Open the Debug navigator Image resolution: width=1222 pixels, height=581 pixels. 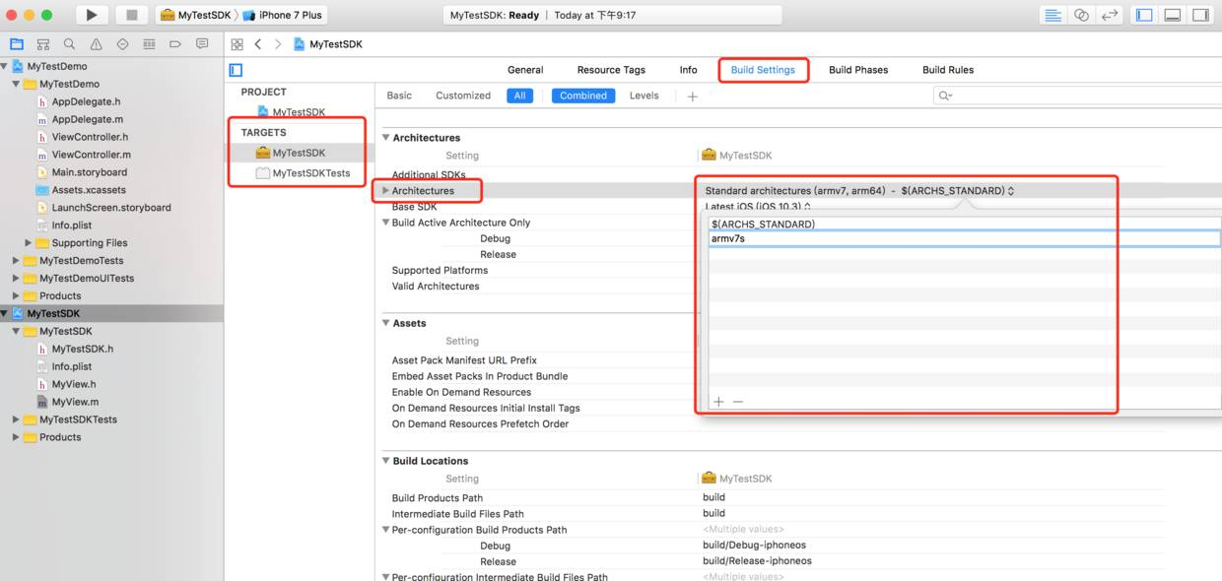tap(149, 44)
